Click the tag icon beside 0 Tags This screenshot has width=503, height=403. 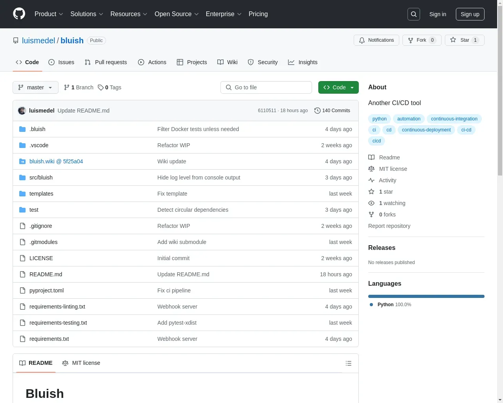coord(101,87)
